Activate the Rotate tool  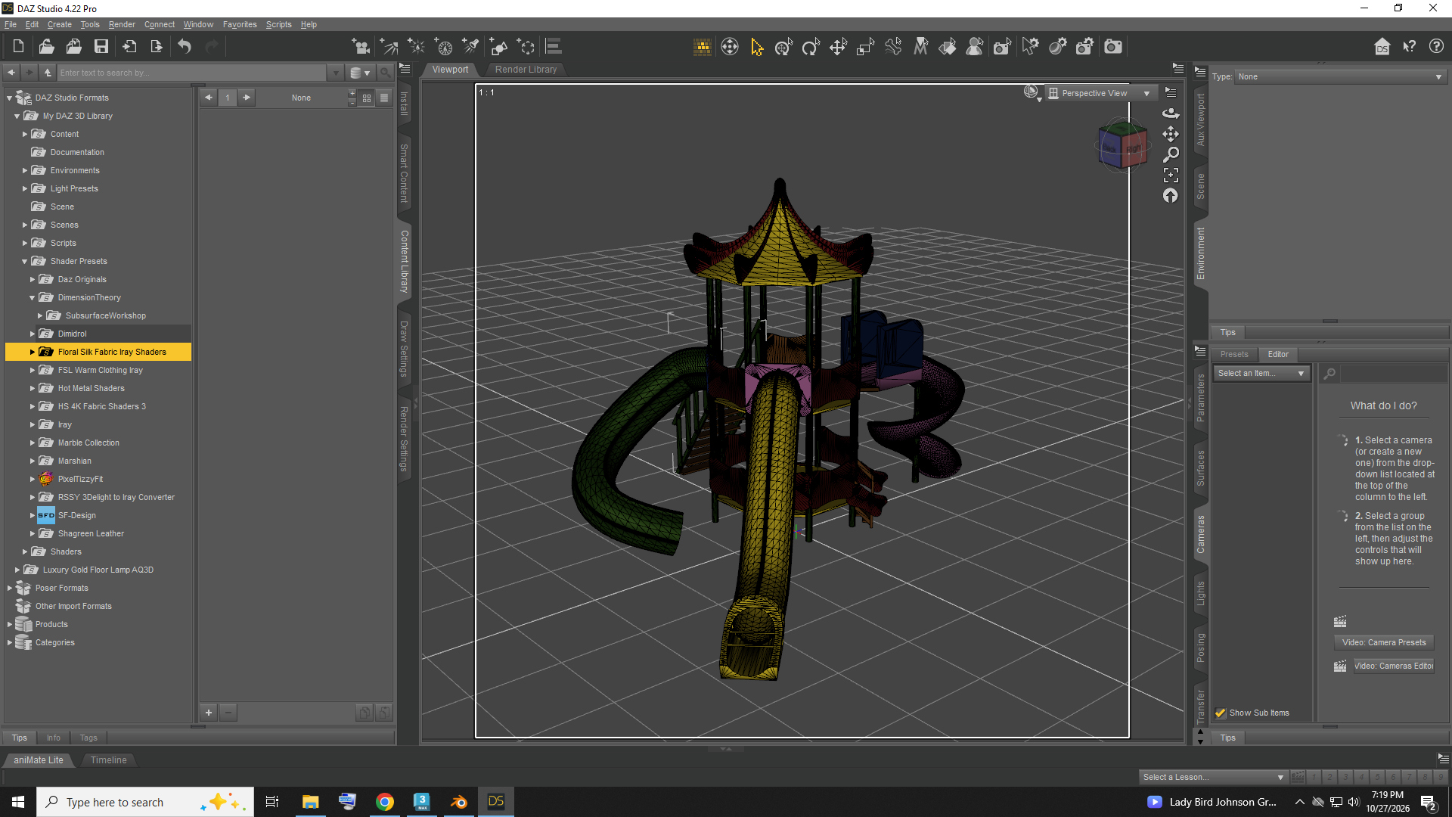pos(811,47)
